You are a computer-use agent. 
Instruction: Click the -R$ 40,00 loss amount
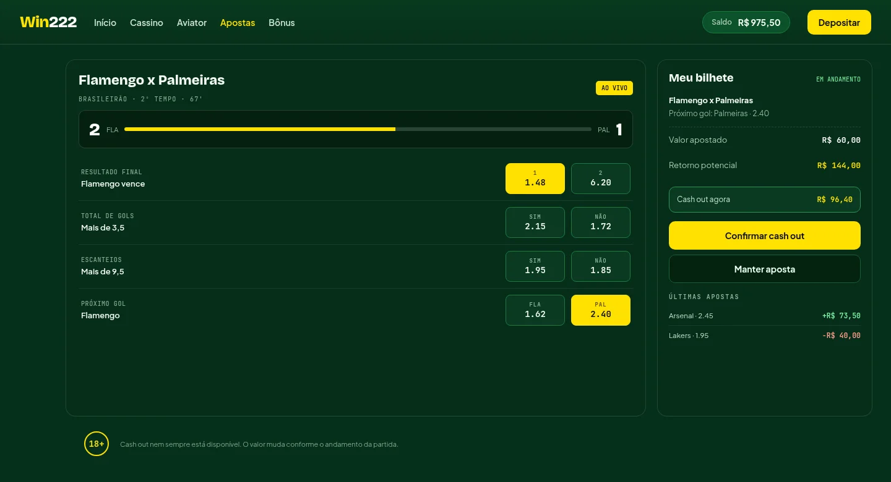click(841, 336)
